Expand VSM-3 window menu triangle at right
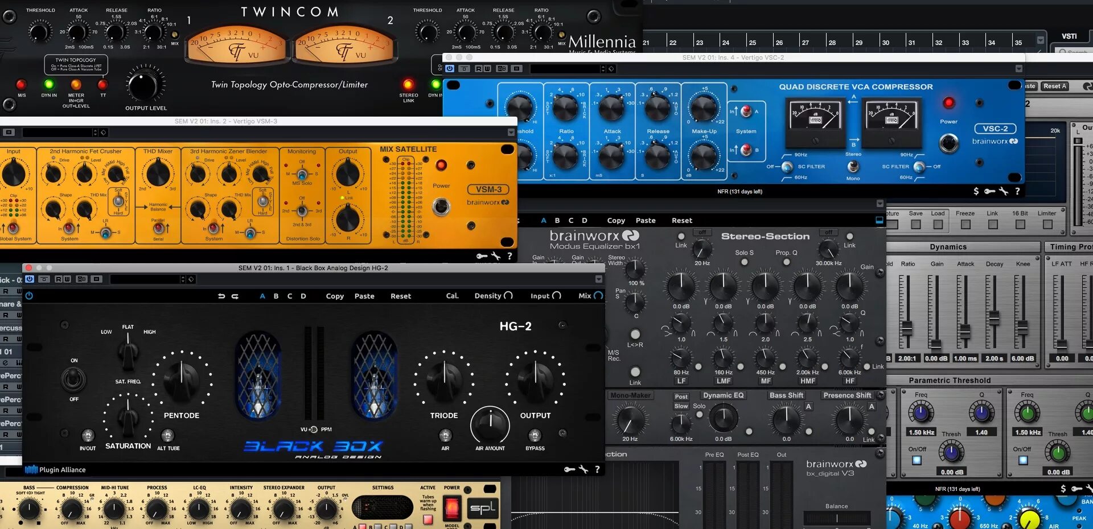The width and height of the screenshot is (1093, 529). pos(511,132)
